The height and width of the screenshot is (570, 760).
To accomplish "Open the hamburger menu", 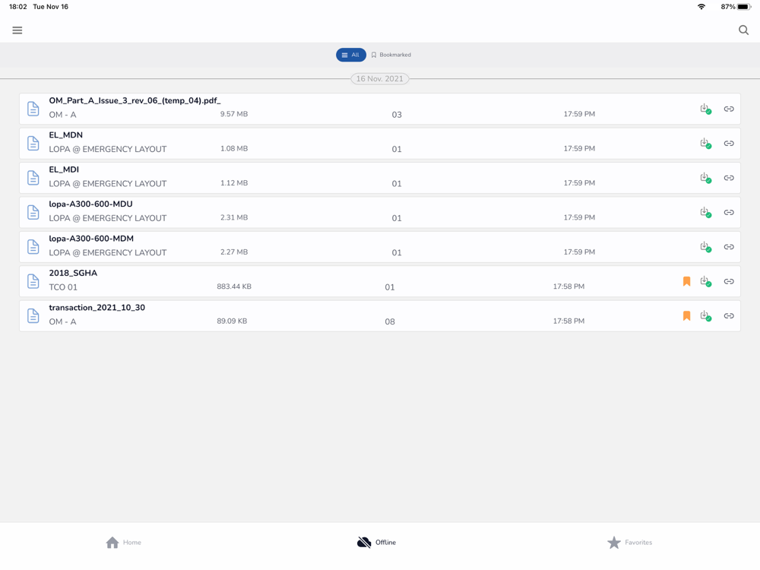I will [x=17, y=30].
